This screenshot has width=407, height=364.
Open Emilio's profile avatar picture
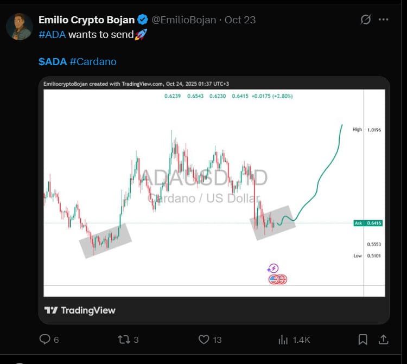click(20, 27)
